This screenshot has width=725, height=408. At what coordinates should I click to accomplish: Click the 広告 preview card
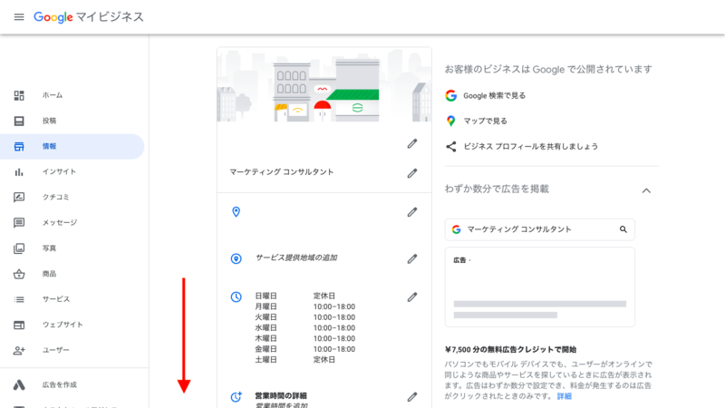[539, 287]
